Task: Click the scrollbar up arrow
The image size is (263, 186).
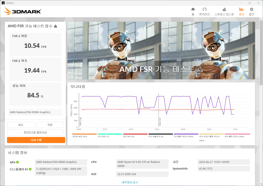Action: [x=261, y=19]
